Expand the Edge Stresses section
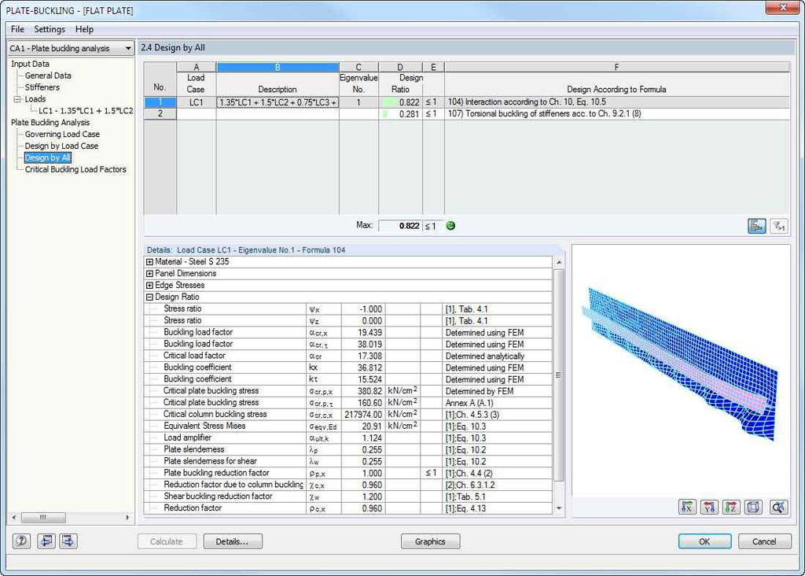Image resolution: width=805 pixels, height=576 pixels. (149, 285)
